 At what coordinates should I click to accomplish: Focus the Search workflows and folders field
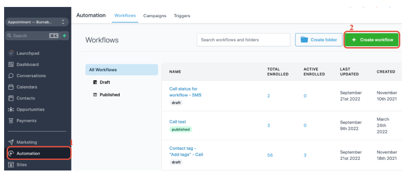(244, 40)
